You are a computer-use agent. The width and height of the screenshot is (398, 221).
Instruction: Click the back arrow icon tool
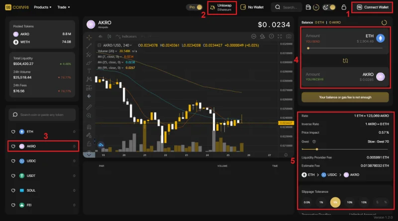point(89,96)
